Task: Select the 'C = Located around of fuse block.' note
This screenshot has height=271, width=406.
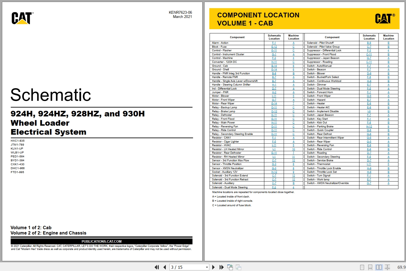Action: click(x=232, y=205)
